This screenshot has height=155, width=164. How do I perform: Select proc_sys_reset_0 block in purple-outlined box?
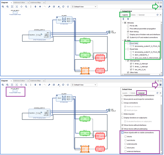pos(15,91)
